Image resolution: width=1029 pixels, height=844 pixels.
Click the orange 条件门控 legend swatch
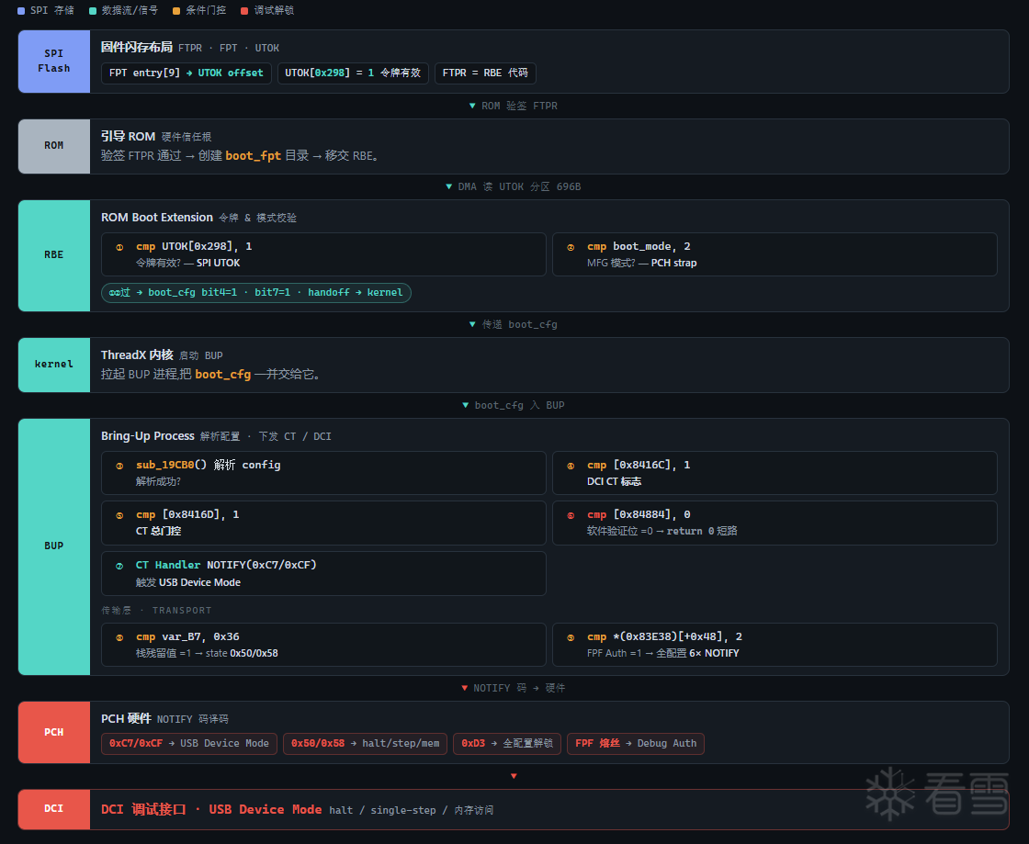[x=176, y=10]
